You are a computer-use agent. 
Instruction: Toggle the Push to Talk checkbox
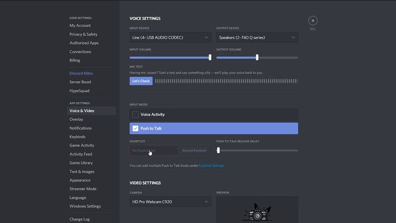136,128
